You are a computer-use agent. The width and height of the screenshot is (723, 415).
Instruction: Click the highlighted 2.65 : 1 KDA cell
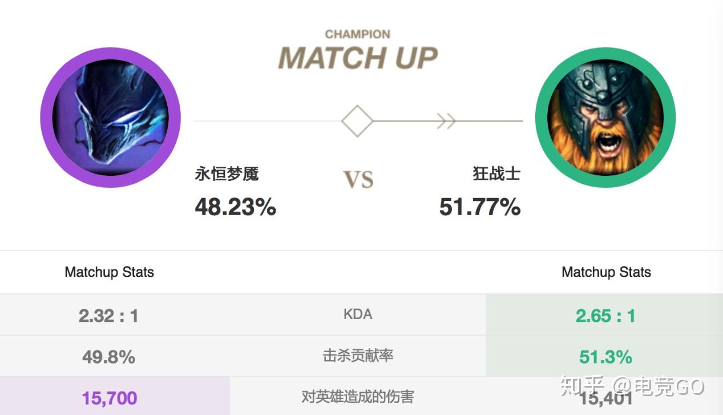605,314
